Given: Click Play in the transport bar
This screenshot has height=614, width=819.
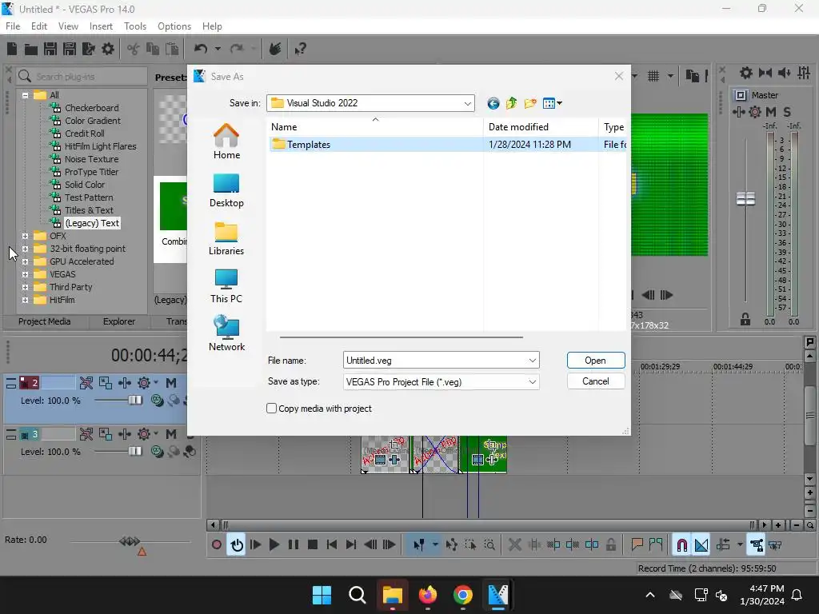Looking at the screenshot, I should coord(274,545).
